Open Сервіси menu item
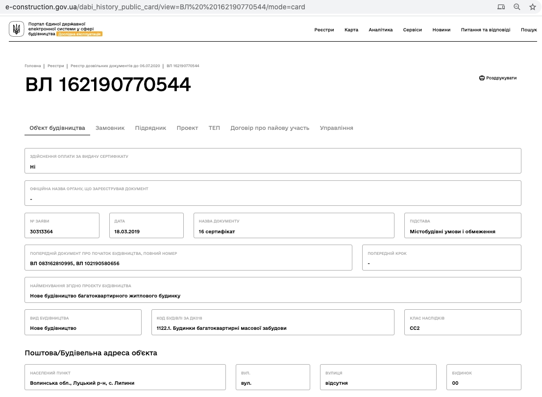Screen dimensions: 542x397 [412, 30]
